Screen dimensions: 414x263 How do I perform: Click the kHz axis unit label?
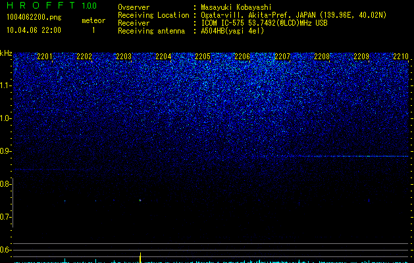(x=6, y=53)
